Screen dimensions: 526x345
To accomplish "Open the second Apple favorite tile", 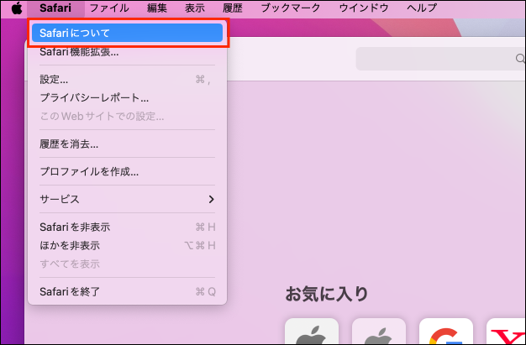I will pyautogui.click(x=379, y=332).
